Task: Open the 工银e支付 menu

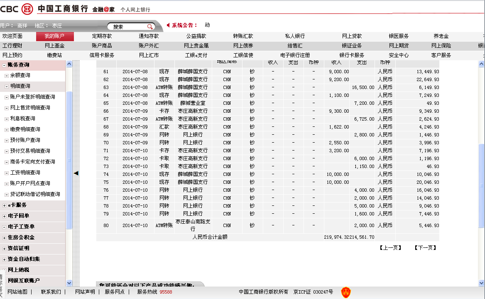Action: pos(196,55)
